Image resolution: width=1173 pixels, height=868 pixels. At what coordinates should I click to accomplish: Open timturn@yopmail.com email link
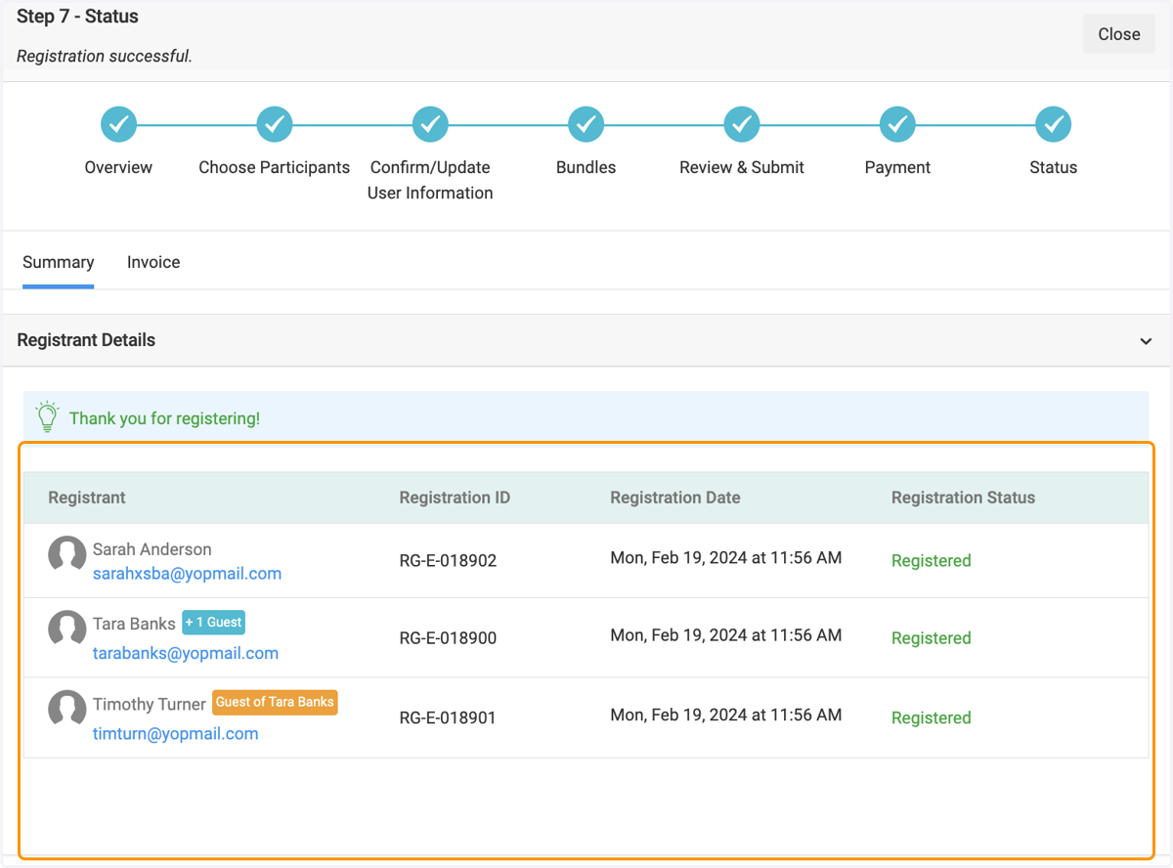click(176, 733)
